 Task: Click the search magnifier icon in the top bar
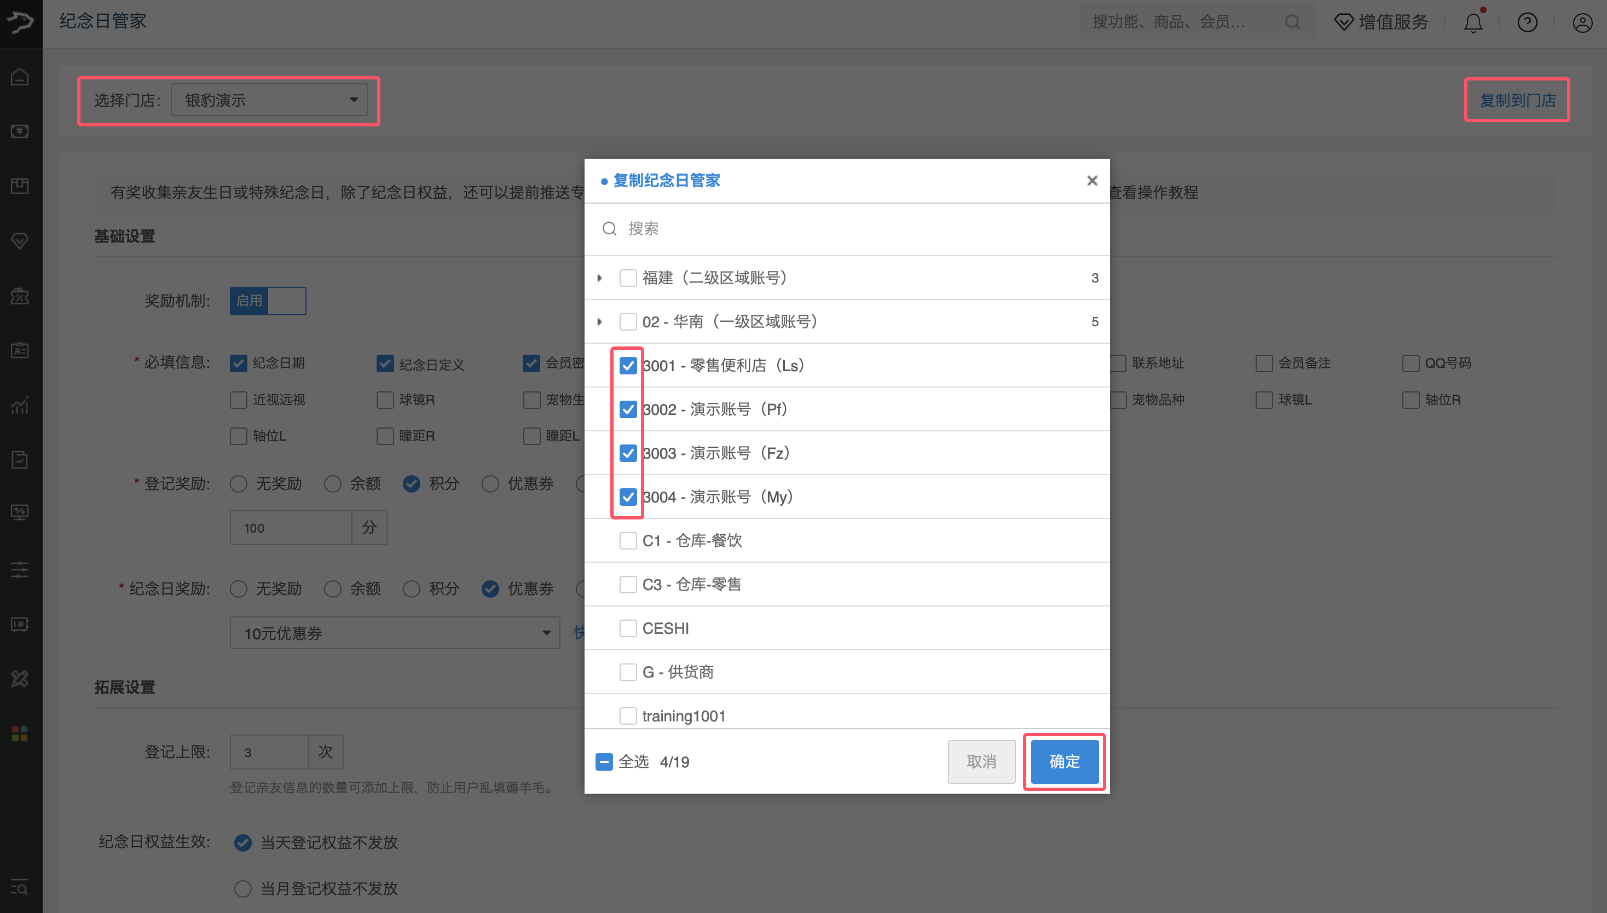tap(1292, 22)
